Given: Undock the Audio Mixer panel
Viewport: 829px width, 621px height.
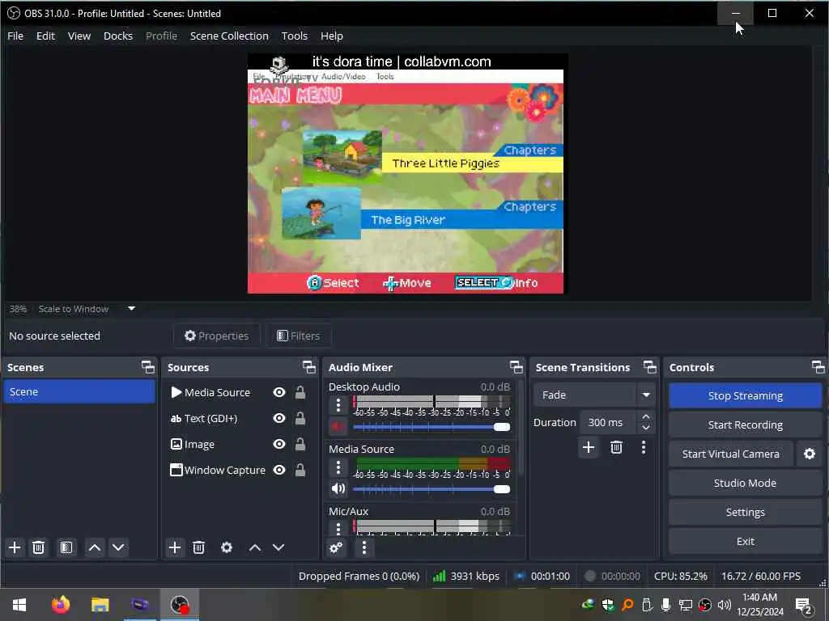Looking at the screenshot, I should (516, 367).
